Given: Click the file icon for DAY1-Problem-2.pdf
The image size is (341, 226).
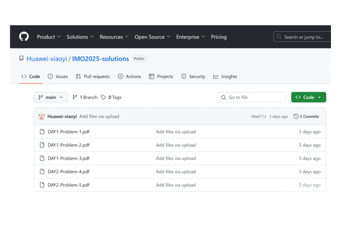Looking at the screenshot, I should [42, 145].
